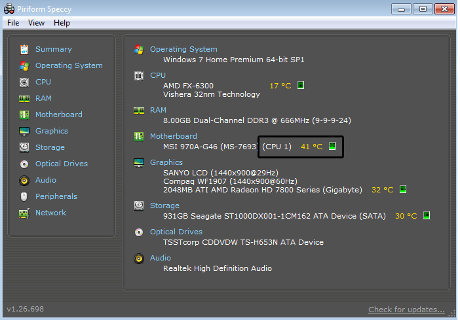Screen dimensions: 460x322
Task: Click the green temperature indicator beside 41 °C
Action: click(332, 146)
